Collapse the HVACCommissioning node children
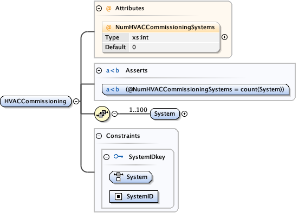The height and width of the screenshot is (213, 305). [76, 101]
